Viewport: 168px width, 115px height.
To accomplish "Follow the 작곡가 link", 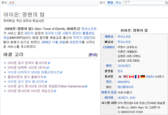I will click(78, 37).
